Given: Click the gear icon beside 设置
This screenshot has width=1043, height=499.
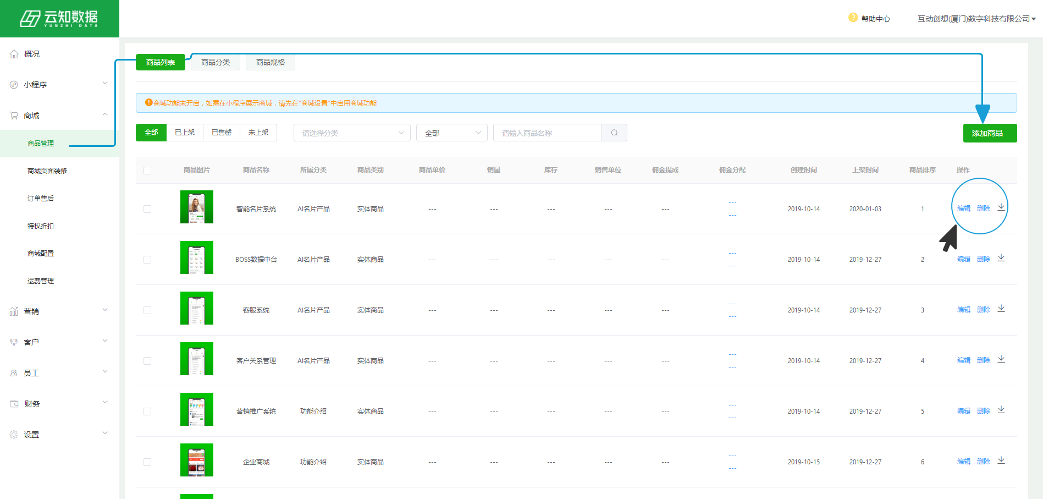Looking at the screenshot, I should tap(14, 435).
